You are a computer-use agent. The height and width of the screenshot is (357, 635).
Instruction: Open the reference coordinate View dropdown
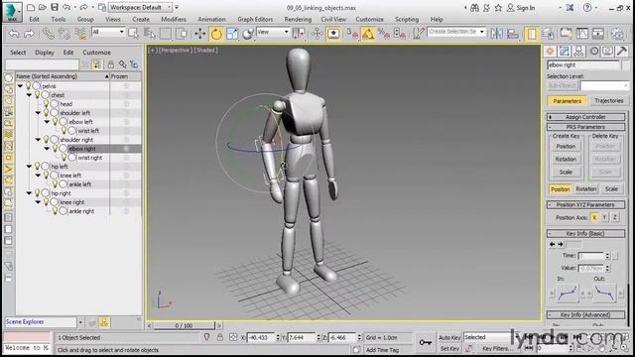[x=273, y=32]
